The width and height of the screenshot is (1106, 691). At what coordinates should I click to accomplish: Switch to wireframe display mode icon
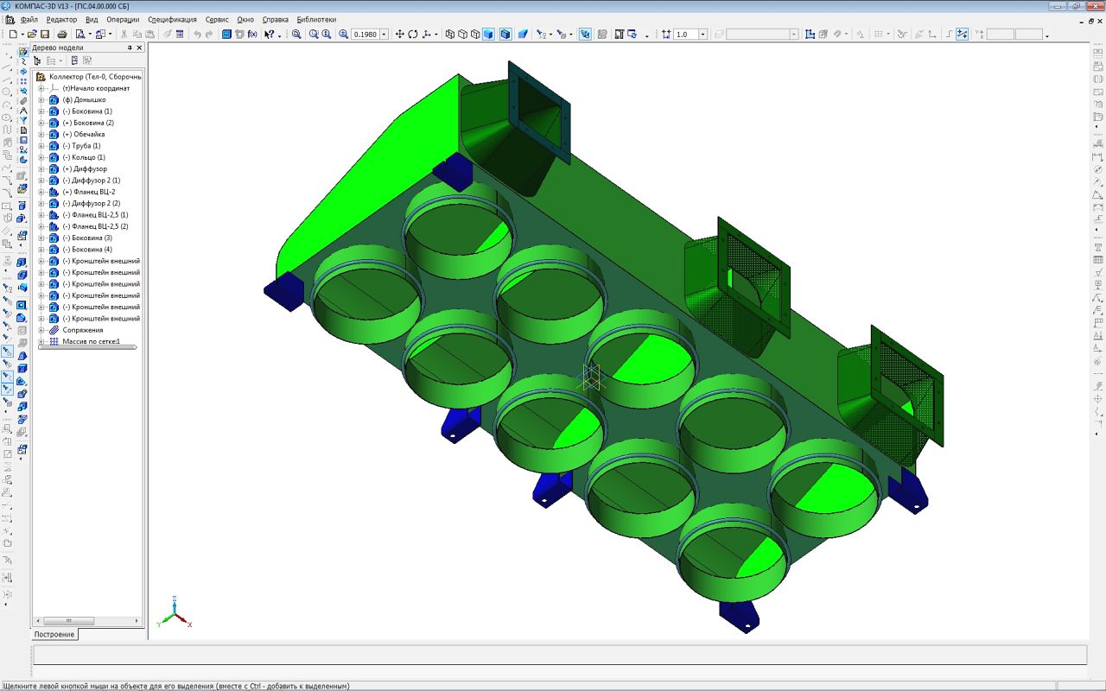[x=450, y=35]
